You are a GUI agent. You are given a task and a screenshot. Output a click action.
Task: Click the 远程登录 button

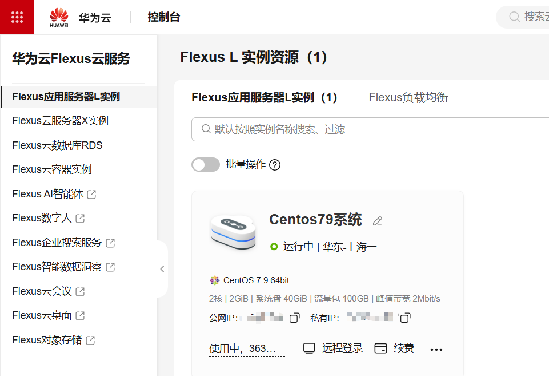coord(333,349)
